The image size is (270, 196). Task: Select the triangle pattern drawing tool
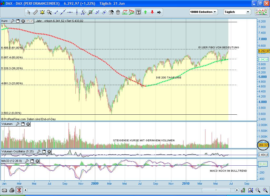tap(132, 12)
